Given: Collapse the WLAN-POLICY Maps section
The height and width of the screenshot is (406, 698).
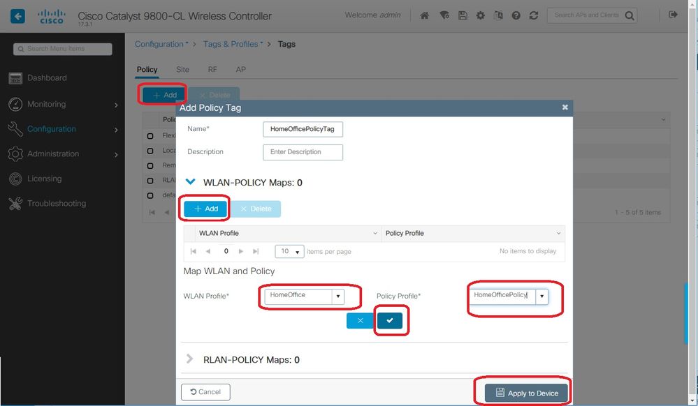Looking at the screenshot, I should (191, 181).
